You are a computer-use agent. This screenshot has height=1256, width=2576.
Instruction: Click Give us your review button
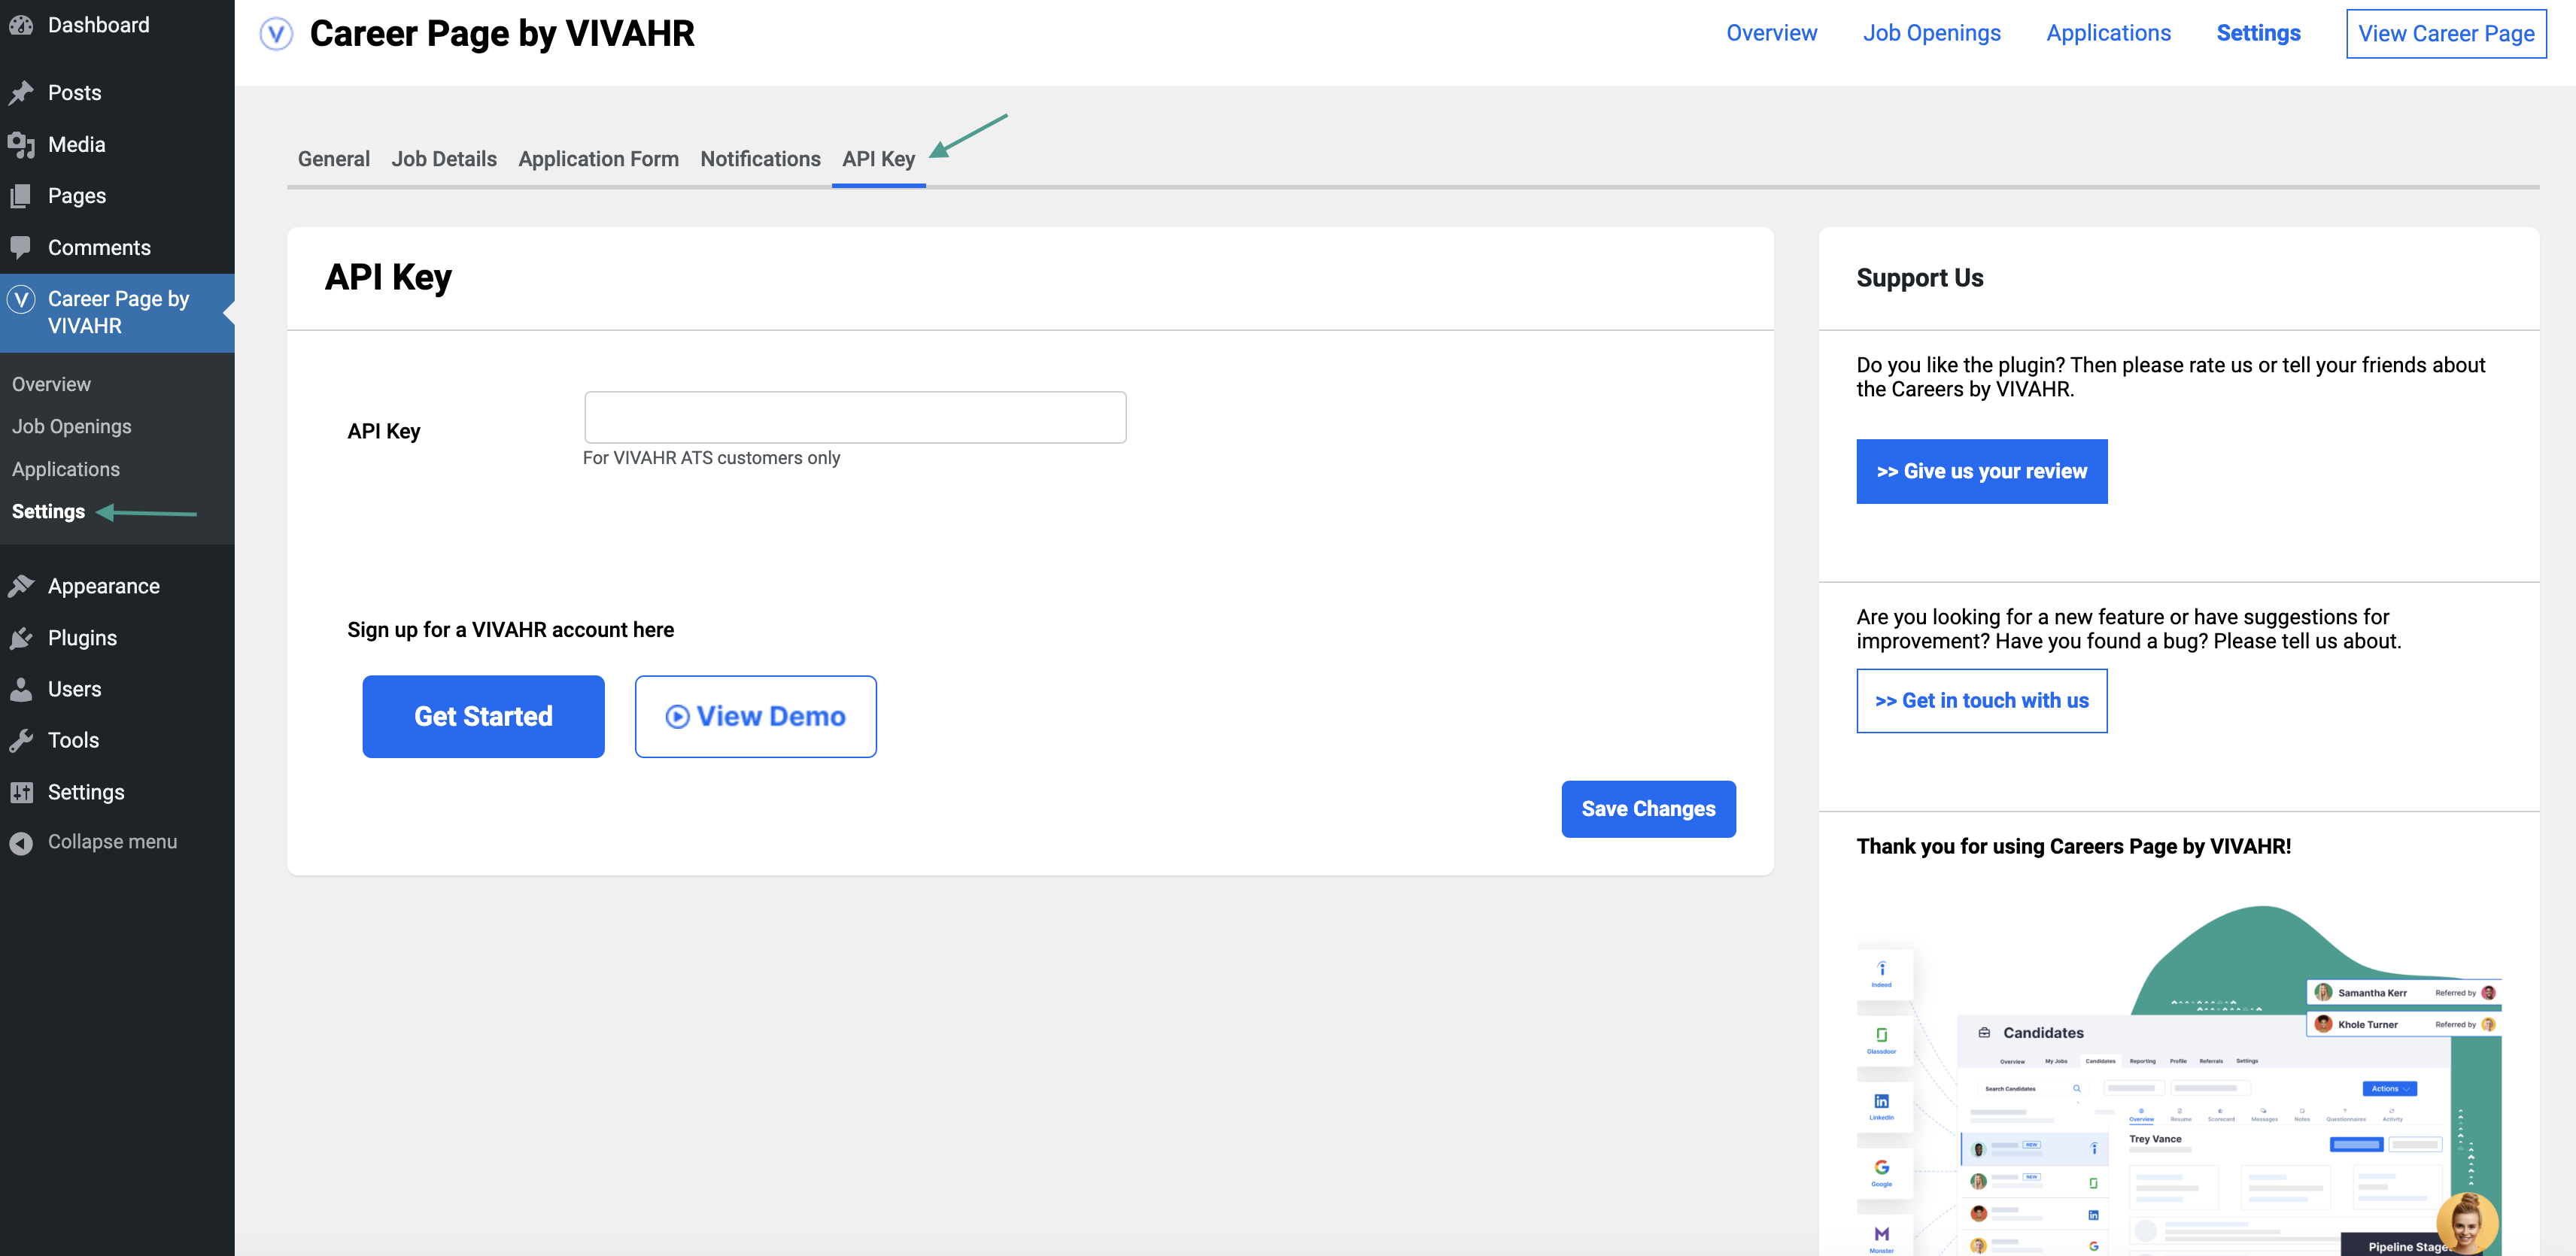click(x=1981, y=471)
